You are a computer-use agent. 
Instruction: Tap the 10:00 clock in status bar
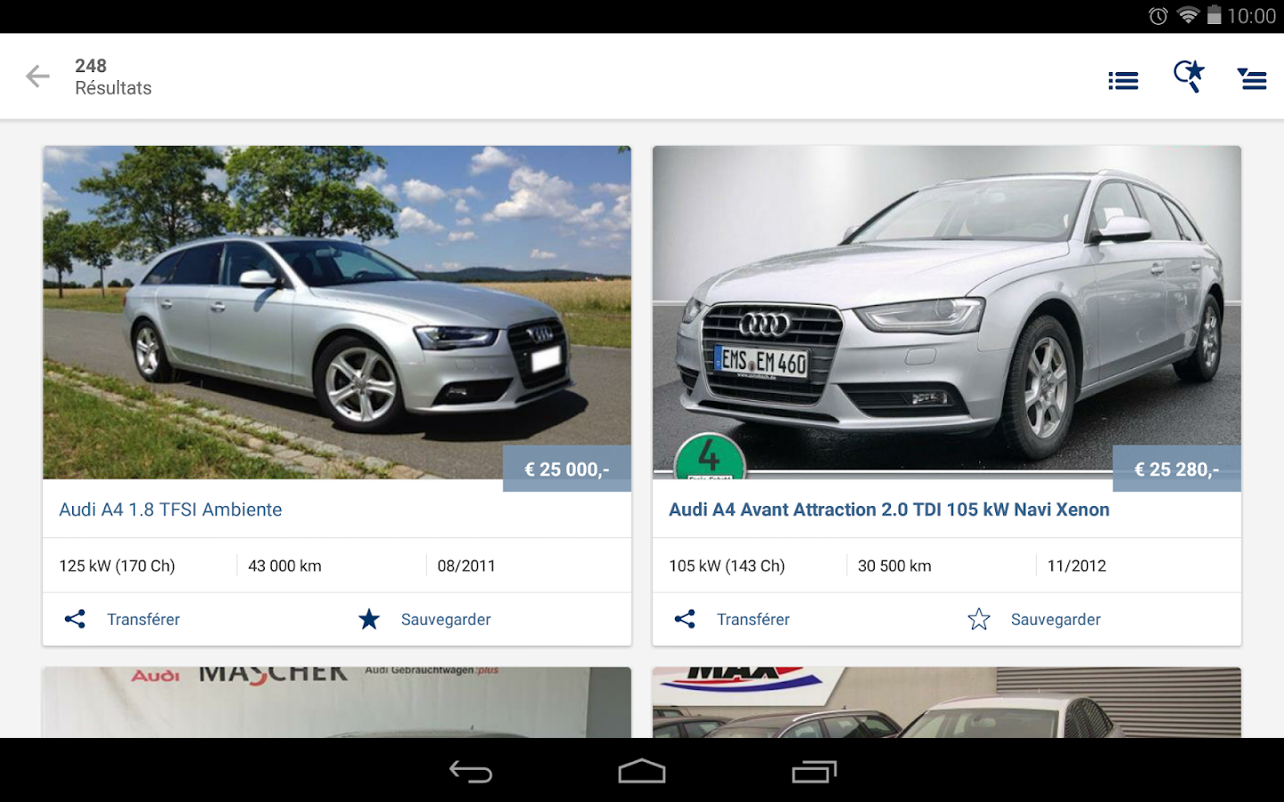(x=1252, y=16)
